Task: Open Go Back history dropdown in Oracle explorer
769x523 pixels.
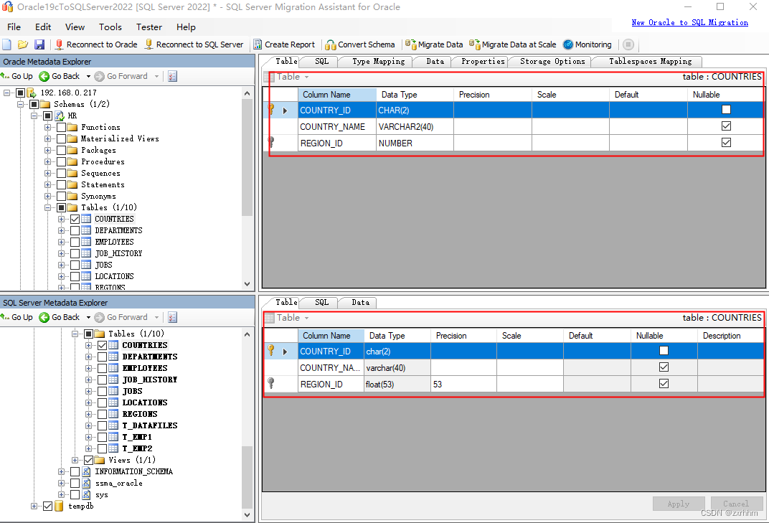Action: tap(88, 76)
